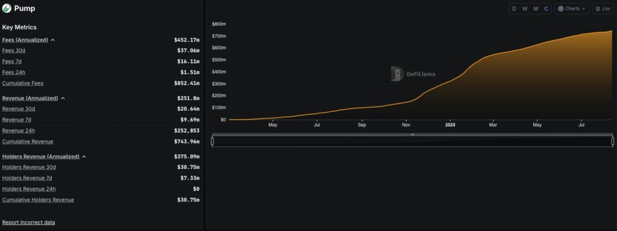The width and height of the screenshot is (617, 231).
Task: Click the right handle of time range slider
Action: tap(613, 141)
